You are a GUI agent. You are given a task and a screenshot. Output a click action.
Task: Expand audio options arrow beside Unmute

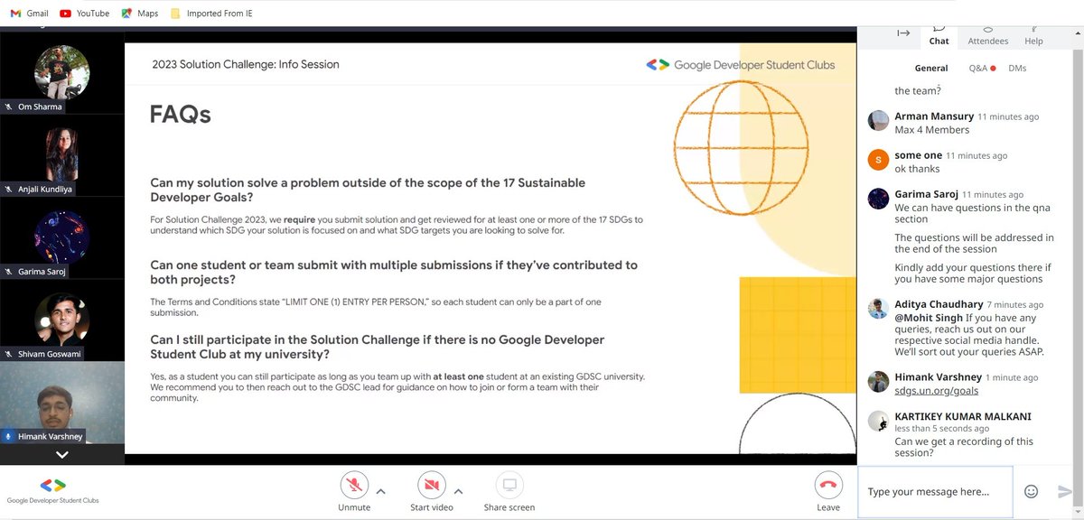pos(380,491)
